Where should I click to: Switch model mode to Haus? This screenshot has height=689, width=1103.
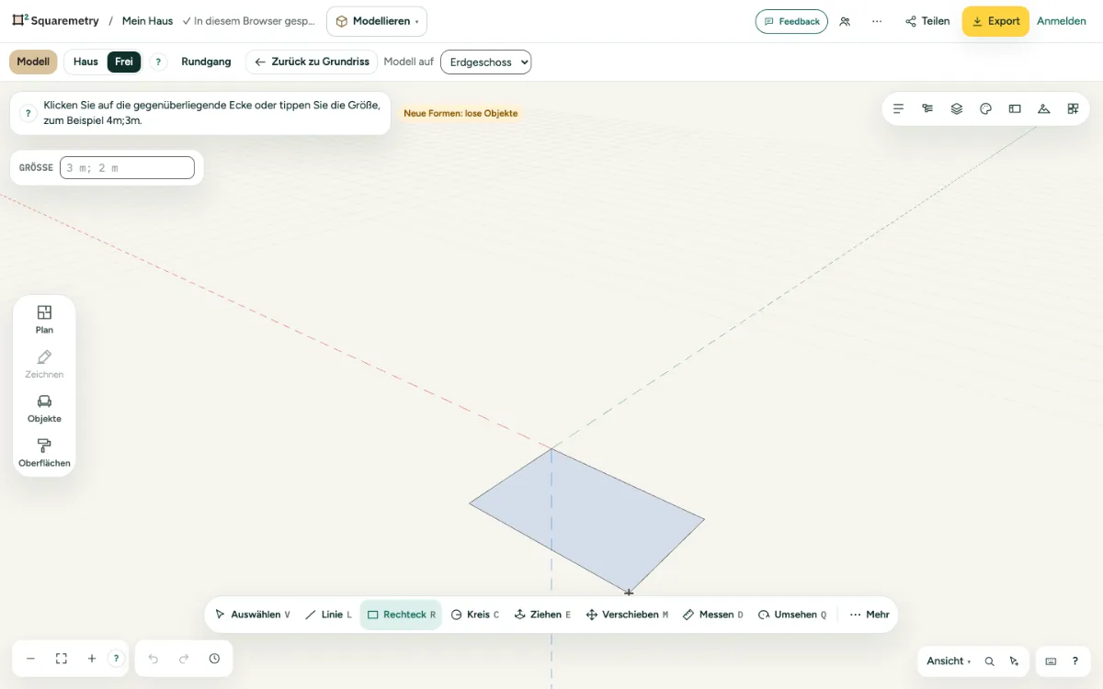[x=85, y=62]
